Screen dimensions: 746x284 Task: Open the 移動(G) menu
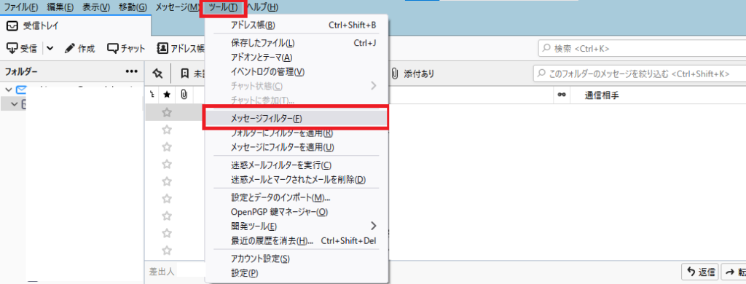133,7
